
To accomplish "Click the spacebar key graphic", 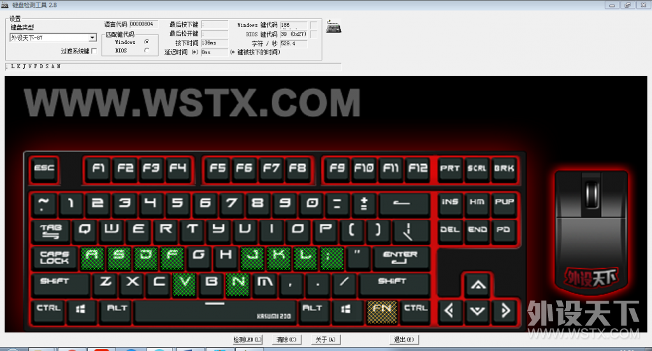I will tap(215, 312).
